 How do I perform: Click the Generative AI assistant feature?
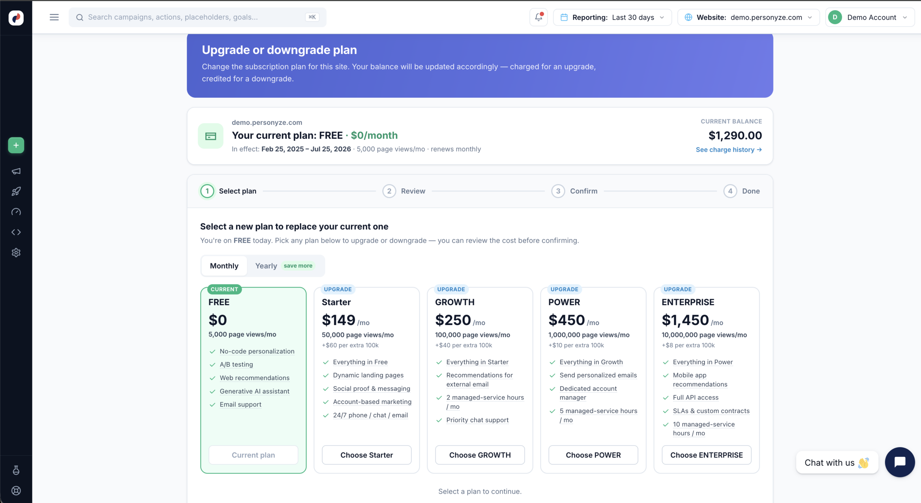point(254,392)
